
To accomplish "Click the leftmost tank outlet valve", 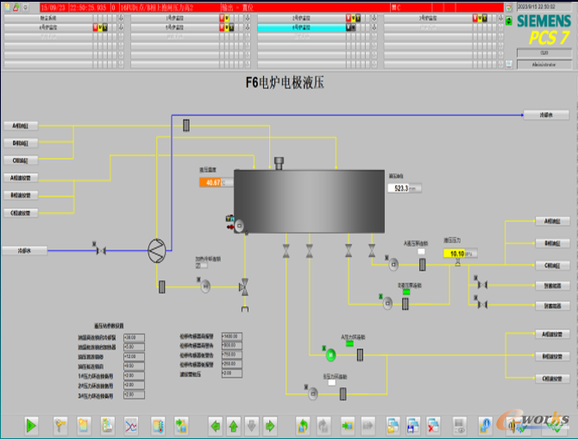I will (286, 251).
